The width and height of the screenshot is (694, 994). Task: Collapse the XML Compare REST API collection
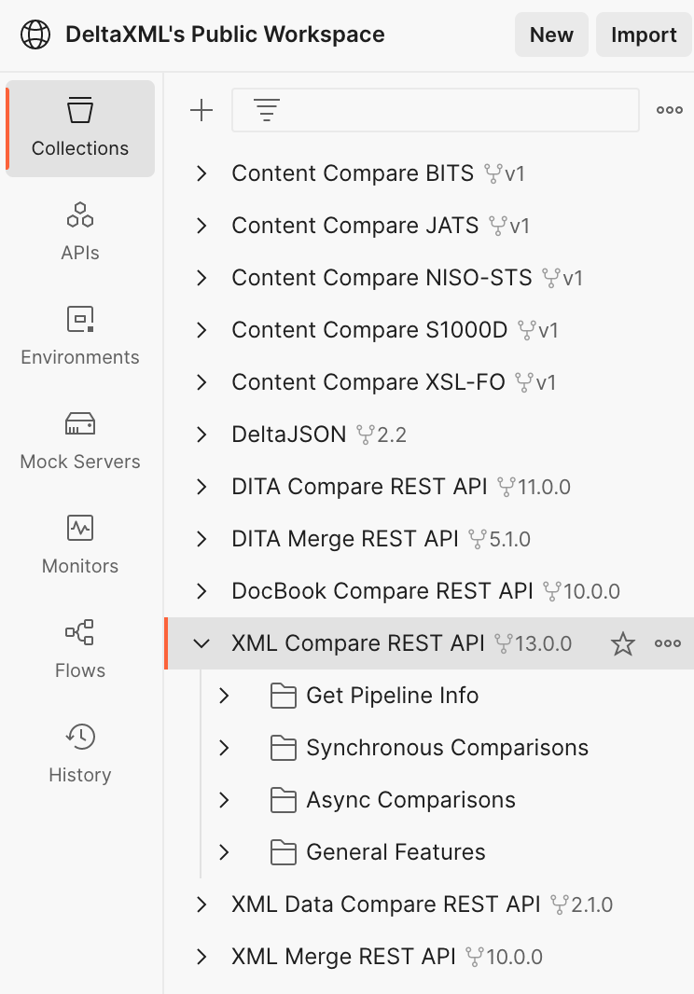(201, 643)
